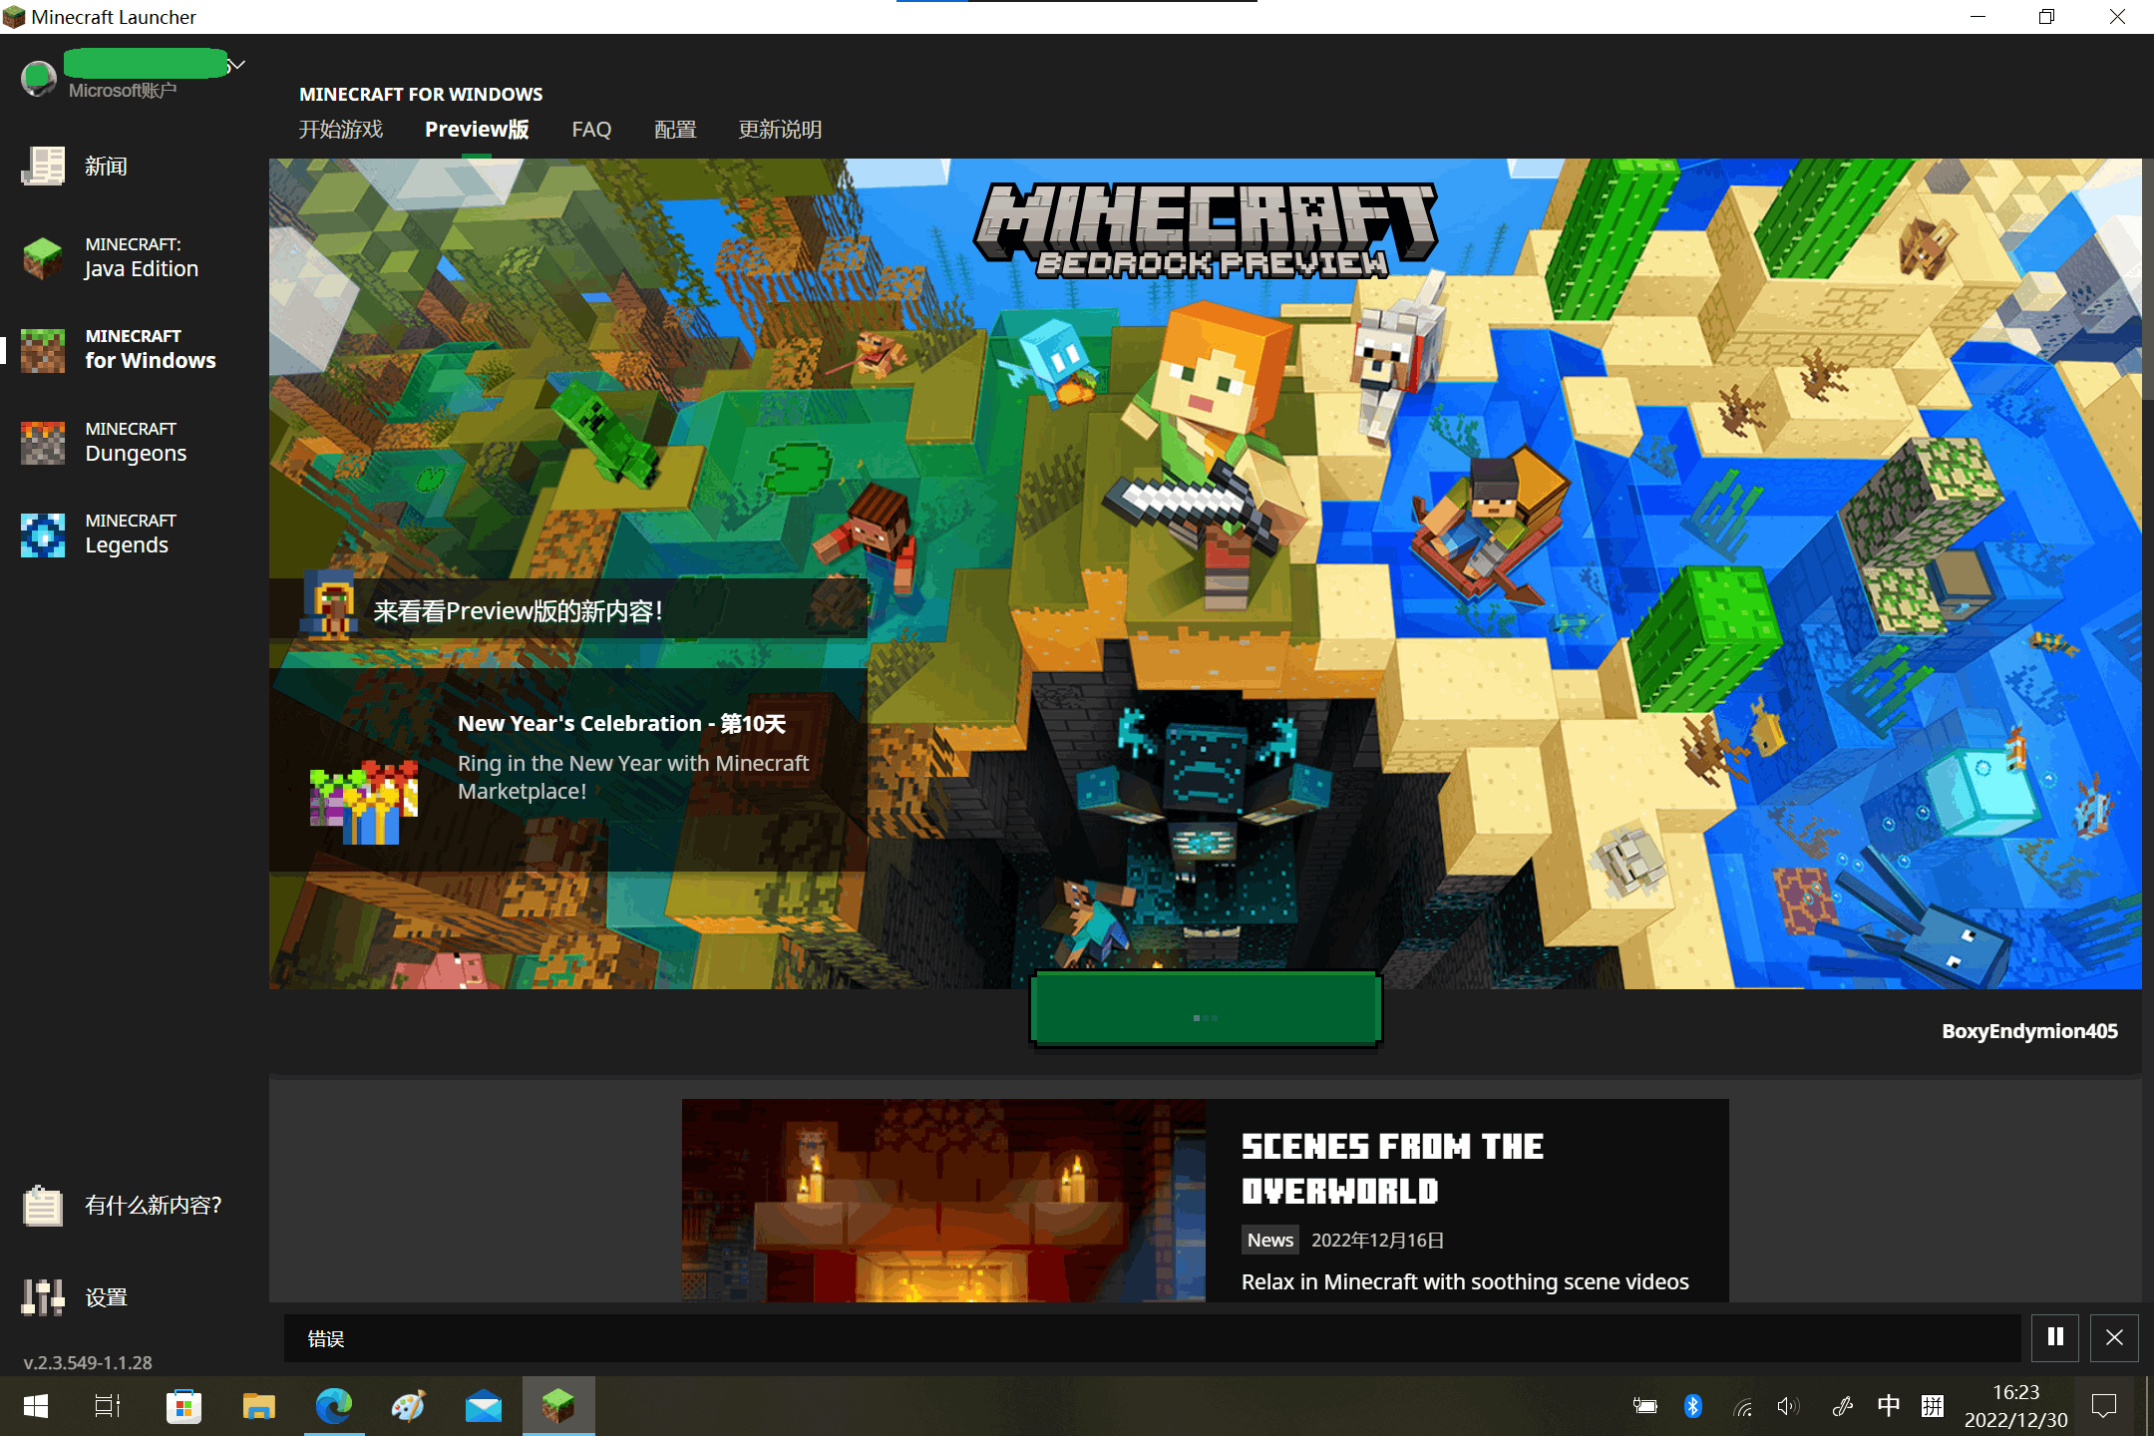Click the battery status tray icon
The width and height of the screenshot is (2154, 1436).
tap(1644, 1406)
